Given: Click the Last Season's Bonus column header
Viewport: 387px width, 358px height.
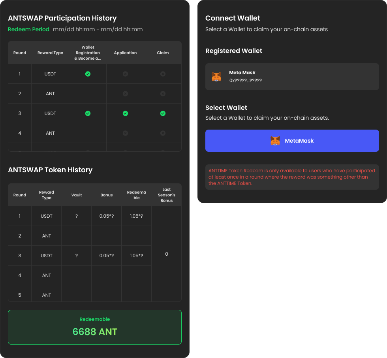Looking at the screenshot, I should [x=166, y=195].
